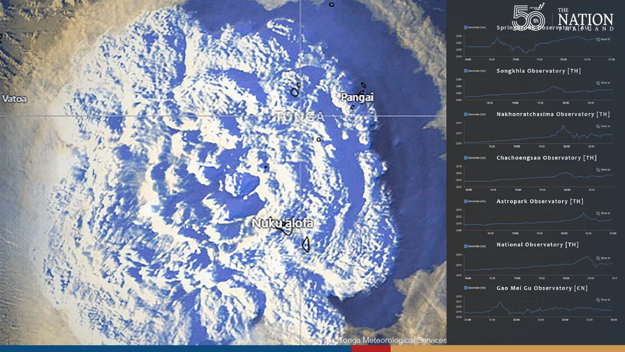Viewport: 625px width, 352px height.
Task: Click Show all zoom icon for Songkhla chart
Action: click(x=598, y=83)
